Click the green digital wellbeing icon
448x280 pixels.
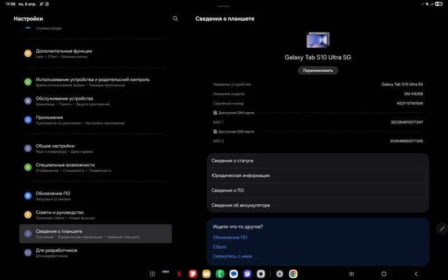27,82
